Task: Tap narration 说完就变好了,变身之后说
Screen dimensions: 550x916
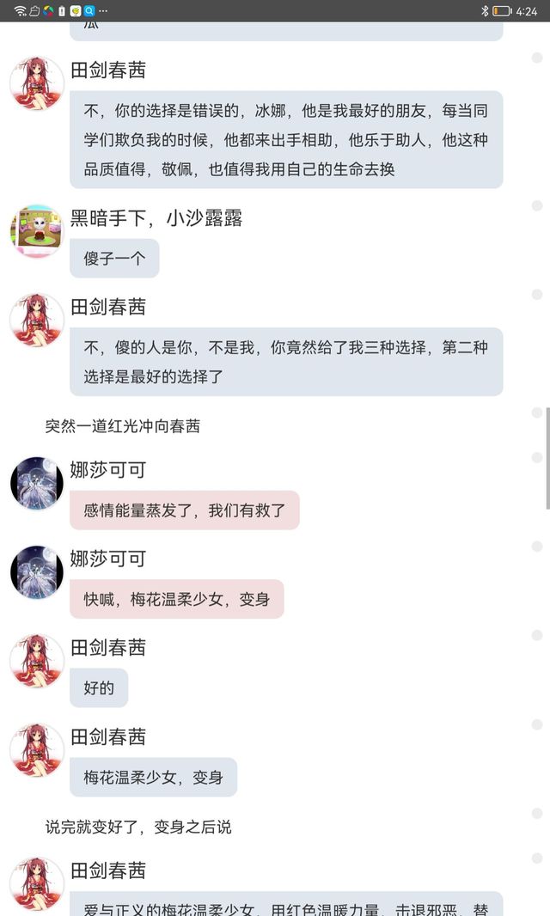Action: (x=138, y=827)
